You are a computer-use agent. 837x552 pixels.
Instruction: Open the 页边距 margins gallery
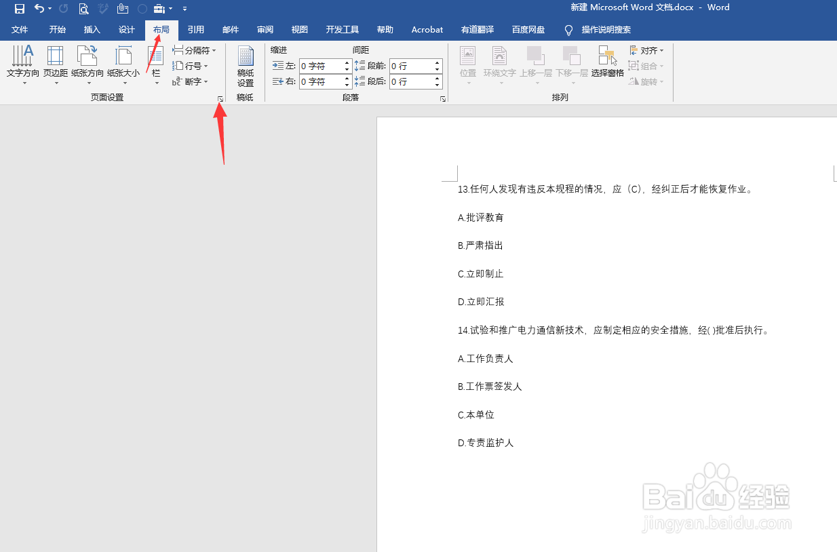[x=55, y=64]
